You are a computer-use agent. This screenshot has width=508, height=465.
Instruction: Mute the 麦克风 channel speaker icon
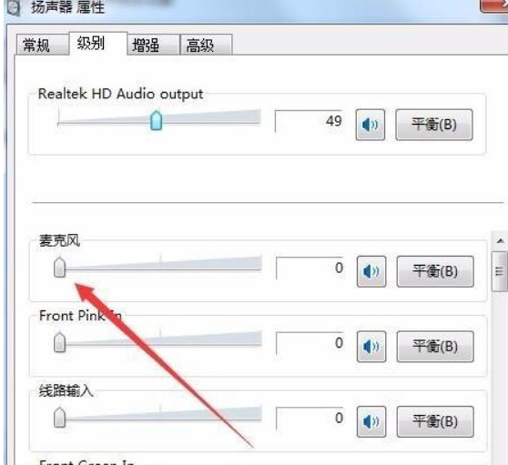[371, 271]
